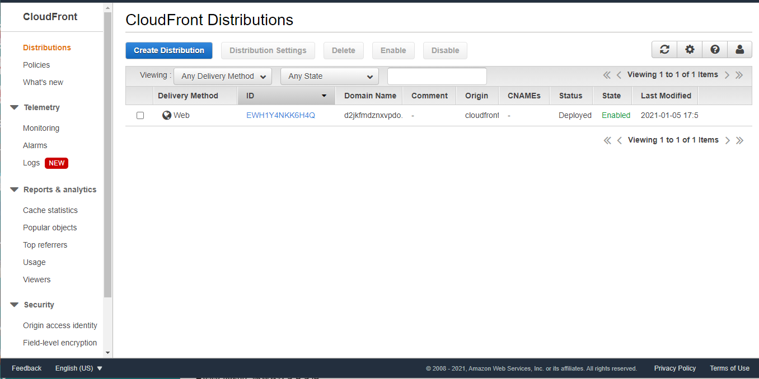This screenshot has width=759, height=379.
Task: Click the Enabled state cell
Action: pos(616,115)
